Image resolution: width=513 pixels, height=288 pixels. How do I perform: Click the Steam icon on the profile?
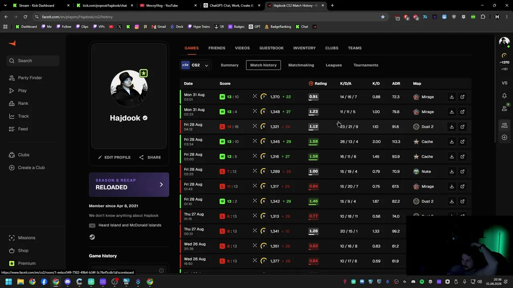tap(92, 237)
